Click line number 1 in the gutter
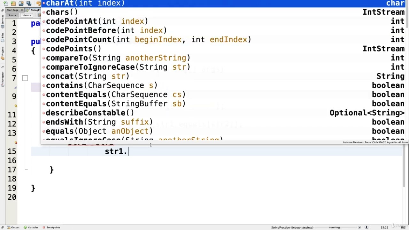 coord(14,23)
